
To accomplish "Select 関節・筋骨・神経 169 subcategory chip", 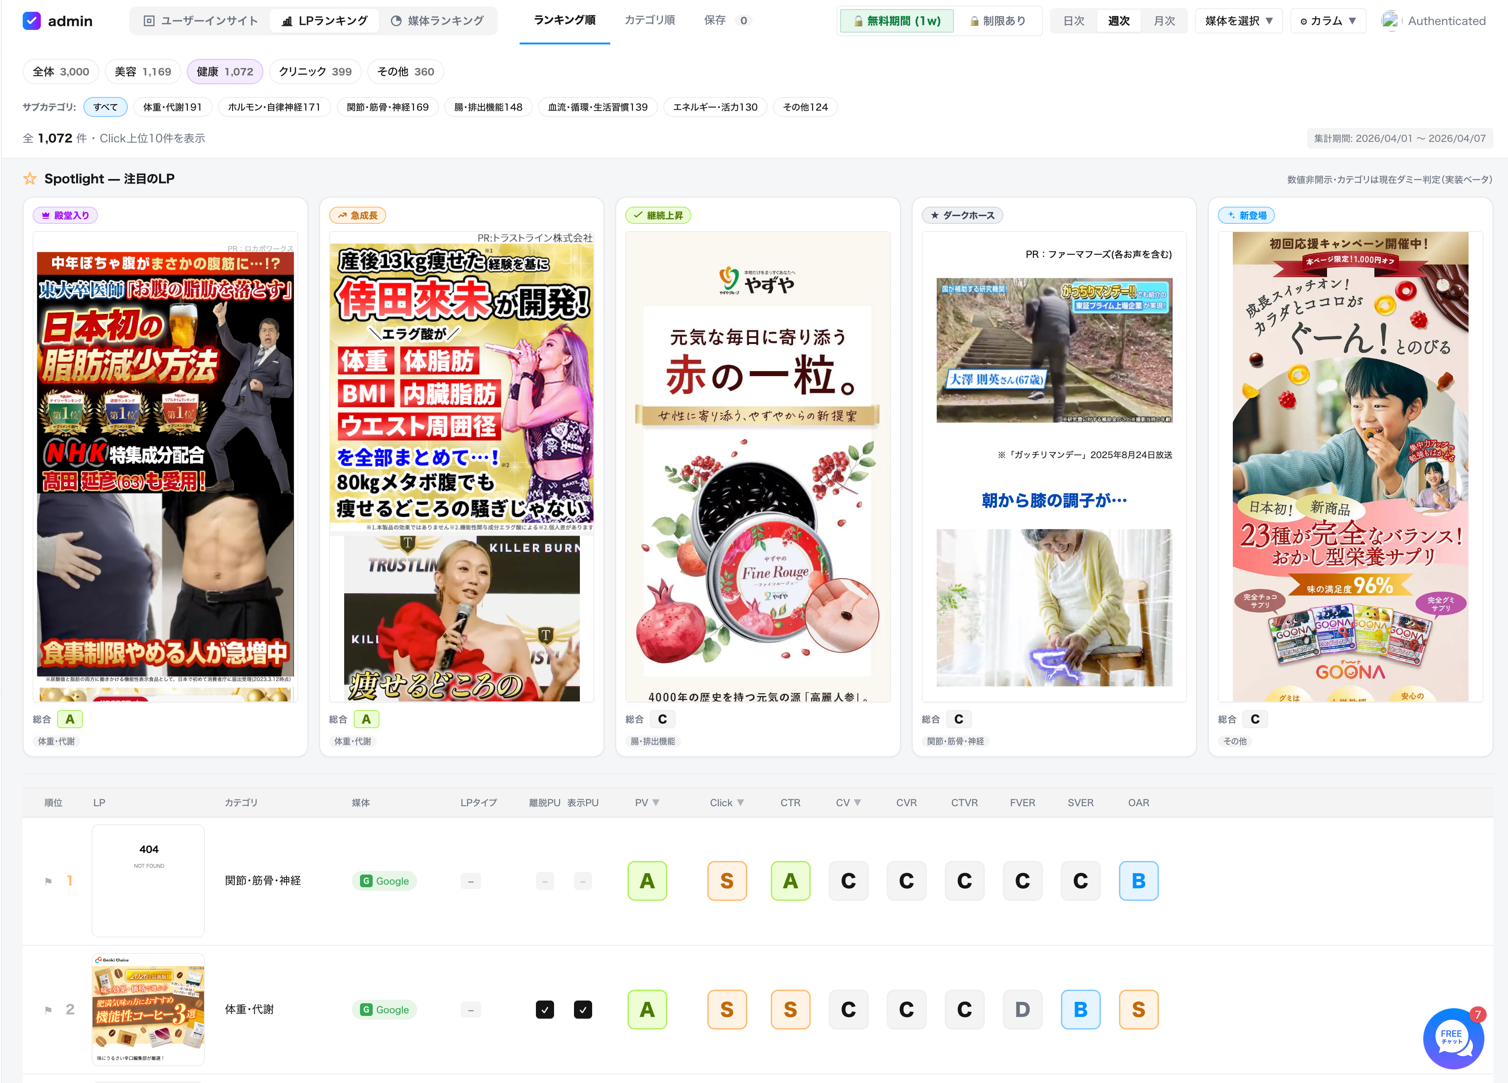I will [x=388, y=107].
